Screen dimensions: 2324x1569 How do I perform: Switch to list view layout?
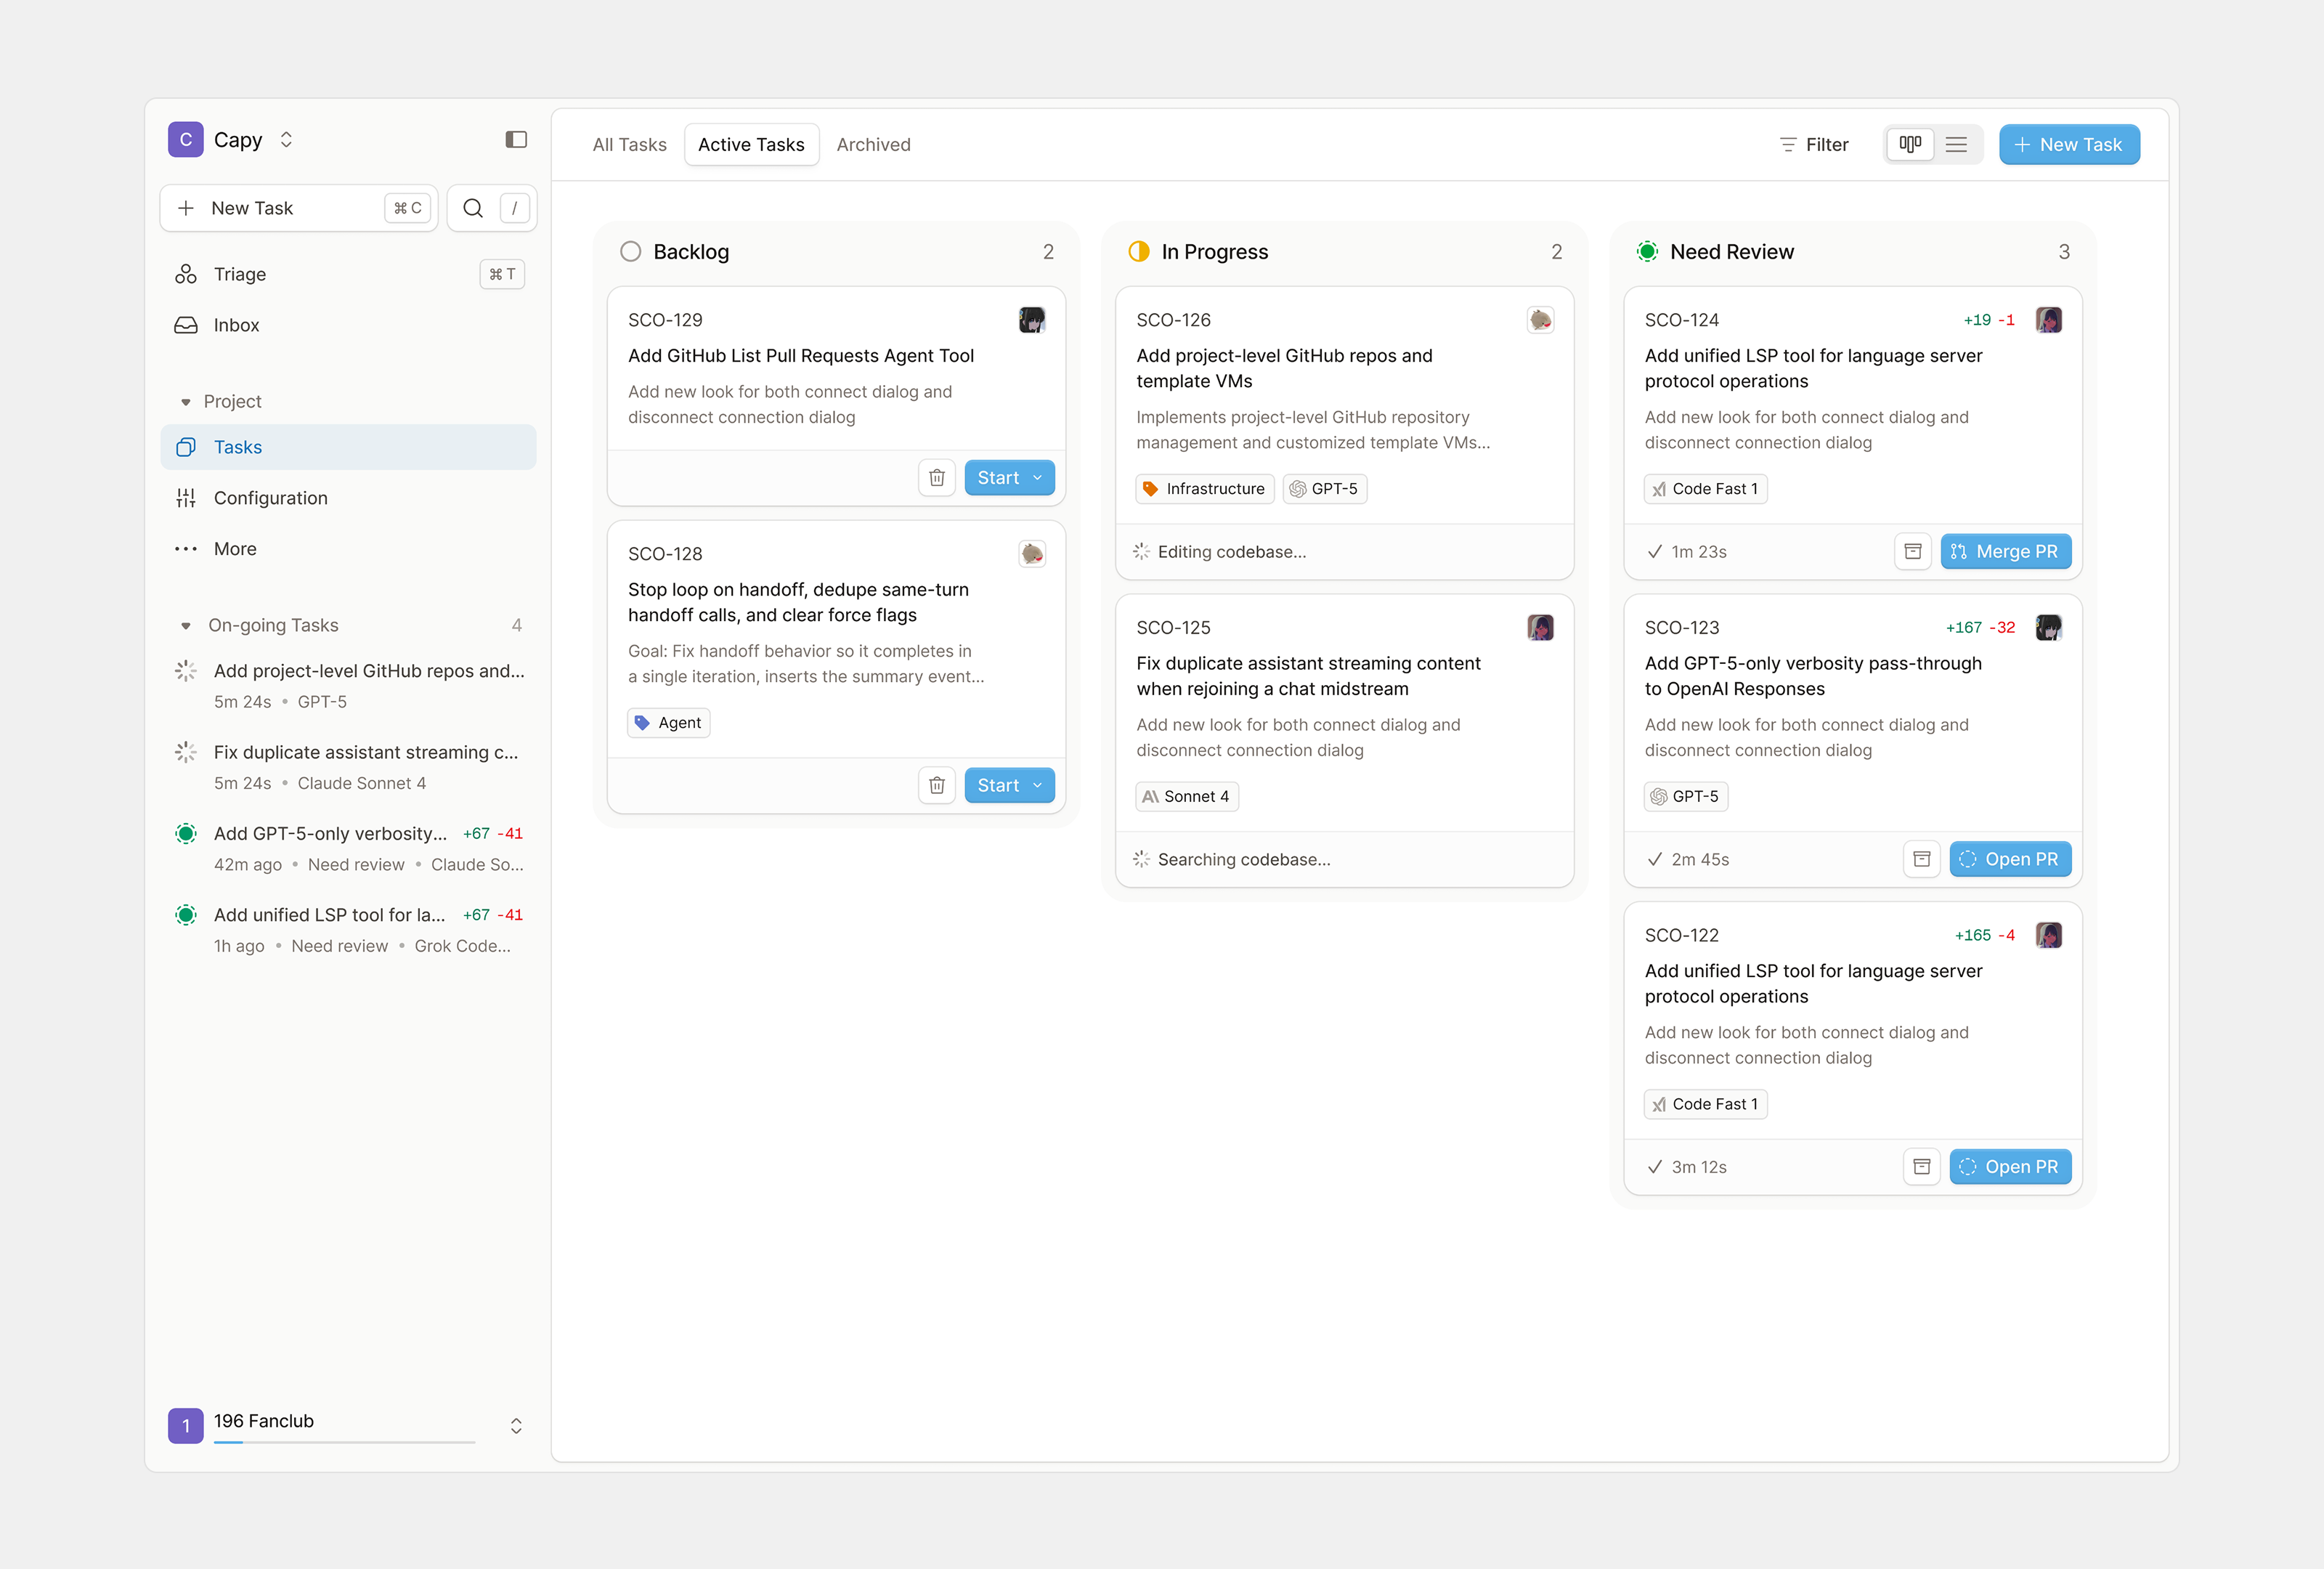[x=1956, y=145]
